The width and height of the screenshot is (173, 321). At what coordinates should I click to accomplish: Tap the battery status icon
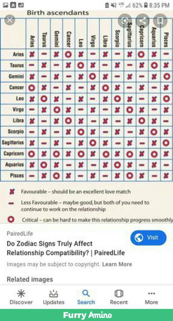point(146,5)
